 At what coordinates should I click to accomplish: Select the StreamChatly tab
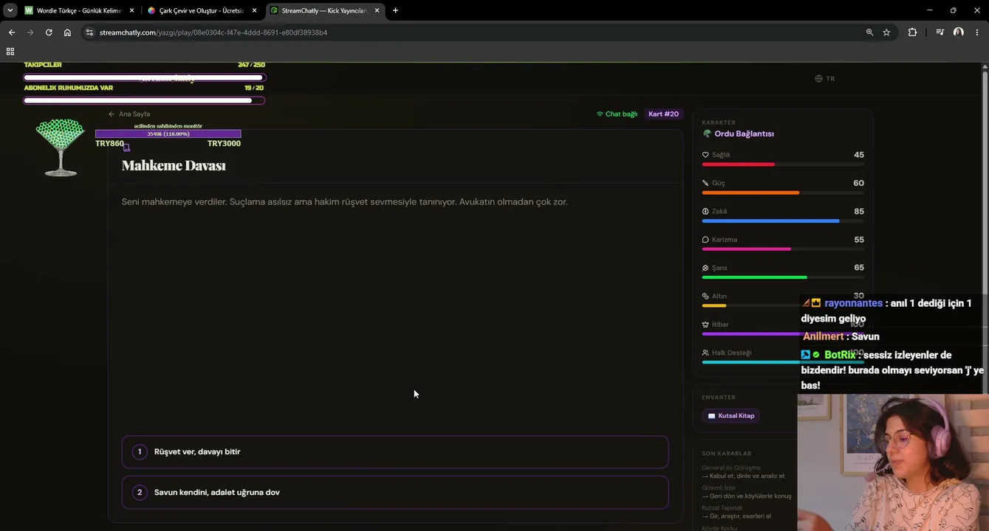click(x=324, y=10)
